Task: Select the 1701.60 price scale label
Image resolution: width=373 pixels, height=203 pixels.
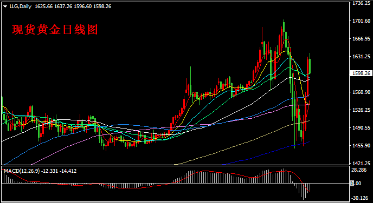Action: click(x=361, y=21)
